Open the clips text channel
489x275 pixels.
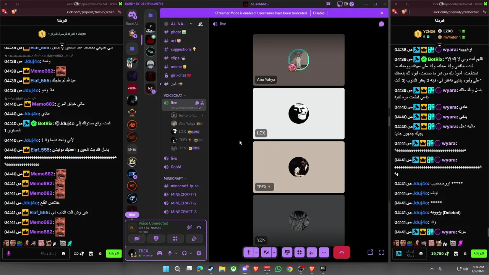click(x=183, y=58)
